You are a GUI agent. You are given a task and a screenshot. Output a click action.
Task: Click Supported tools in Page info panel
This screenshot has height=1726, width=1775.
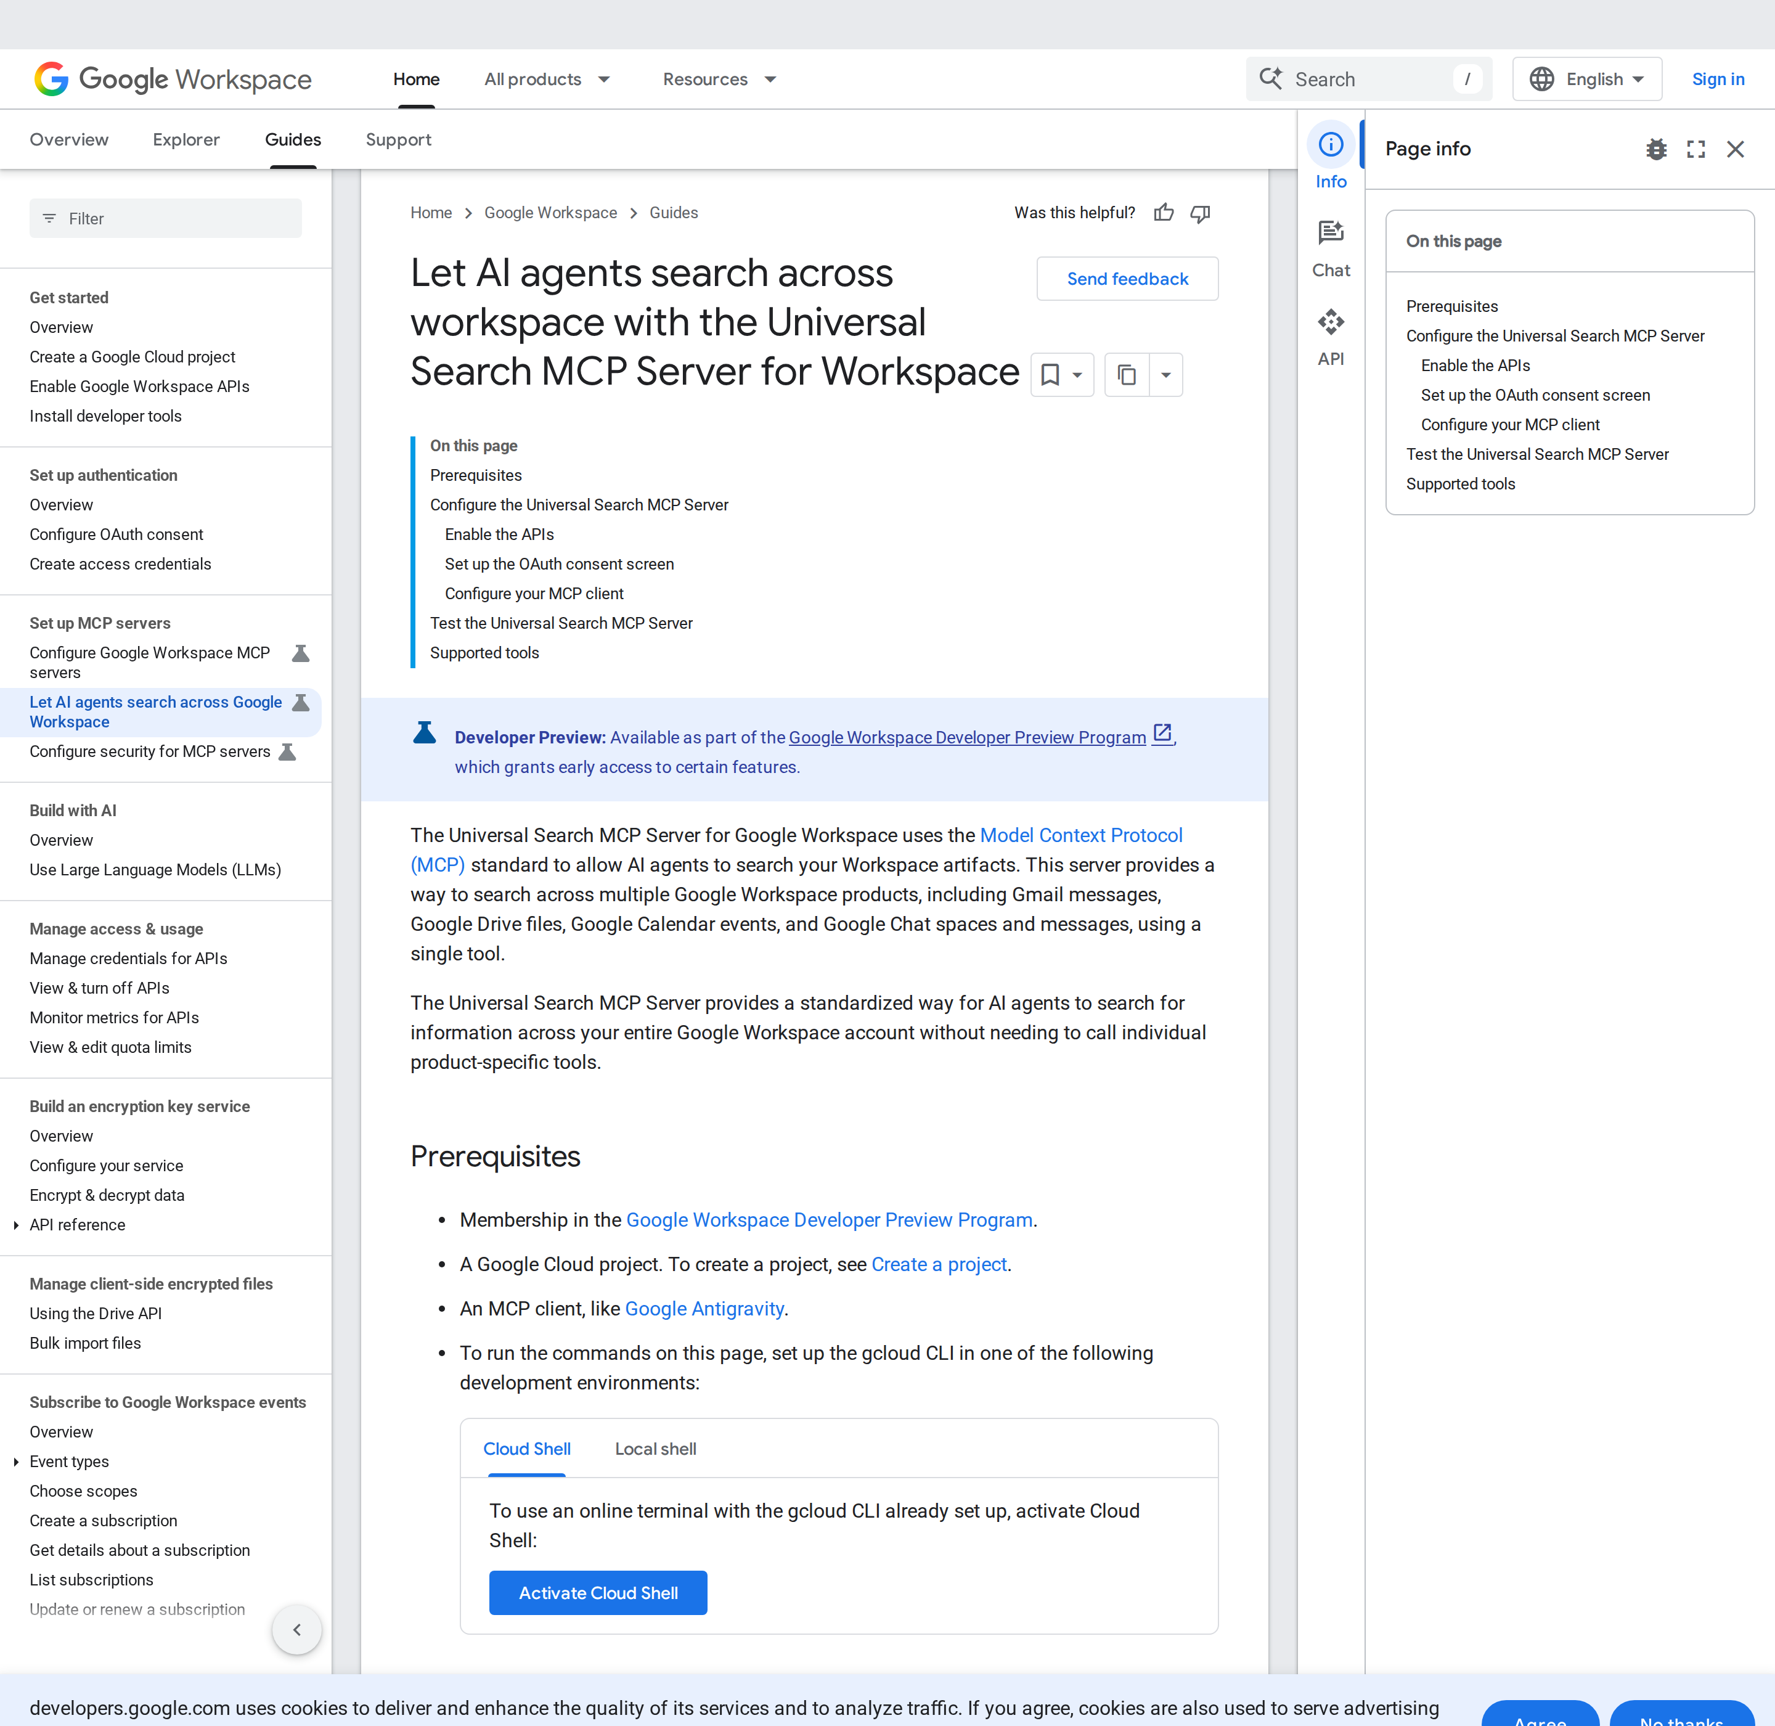click(1461, 484)
